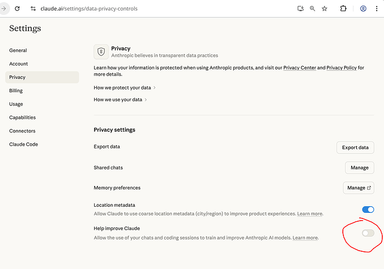384x269 pixels.
Task: Disable the Location metadata toggle
Action: 368,210
